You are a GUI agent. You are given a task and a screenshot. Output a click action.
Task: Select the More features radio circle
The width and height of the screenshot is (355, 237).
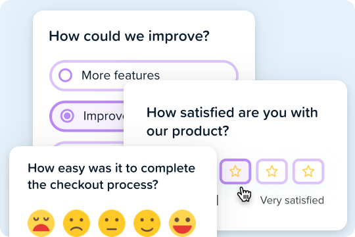click(66, 75)
